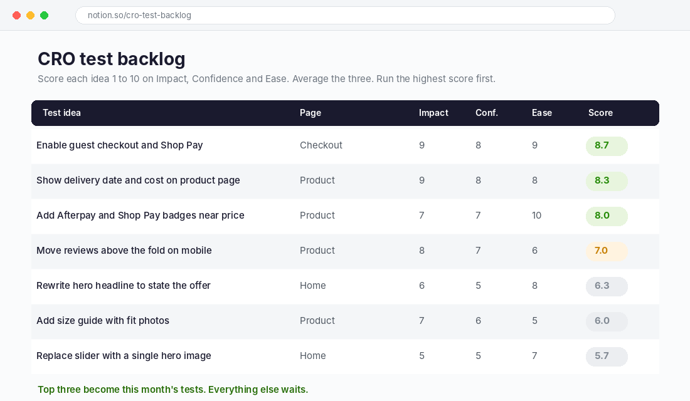The image size is (690, 401).
Task: Click Ease value 6 in move reviews row
Action: 534,251
